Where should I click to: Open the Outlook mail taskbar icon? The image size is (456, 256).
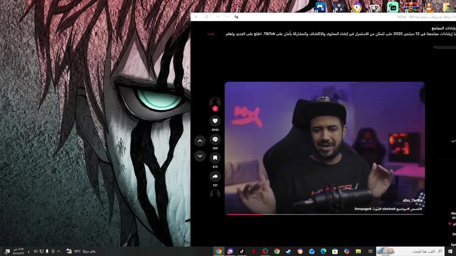[312, 251]
